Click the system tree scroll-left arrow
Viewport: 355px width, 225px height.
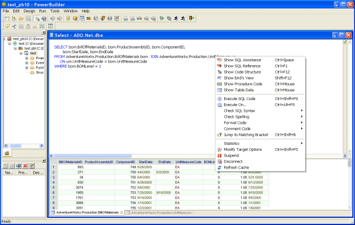pos(6,146)
